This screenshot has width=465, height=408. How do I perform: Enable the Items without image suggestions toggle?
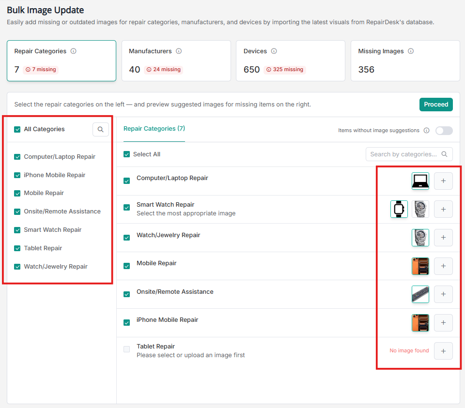(444, 130)
